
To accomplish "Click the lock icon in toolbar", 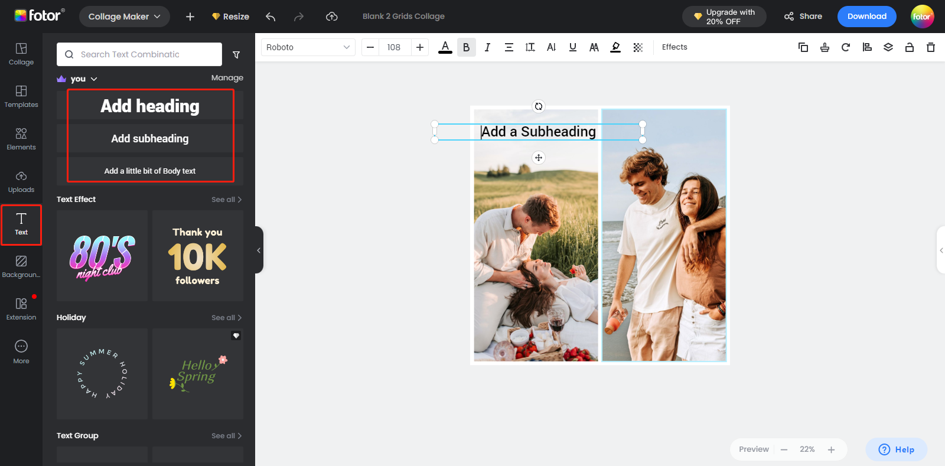I will tap(909, 47).
